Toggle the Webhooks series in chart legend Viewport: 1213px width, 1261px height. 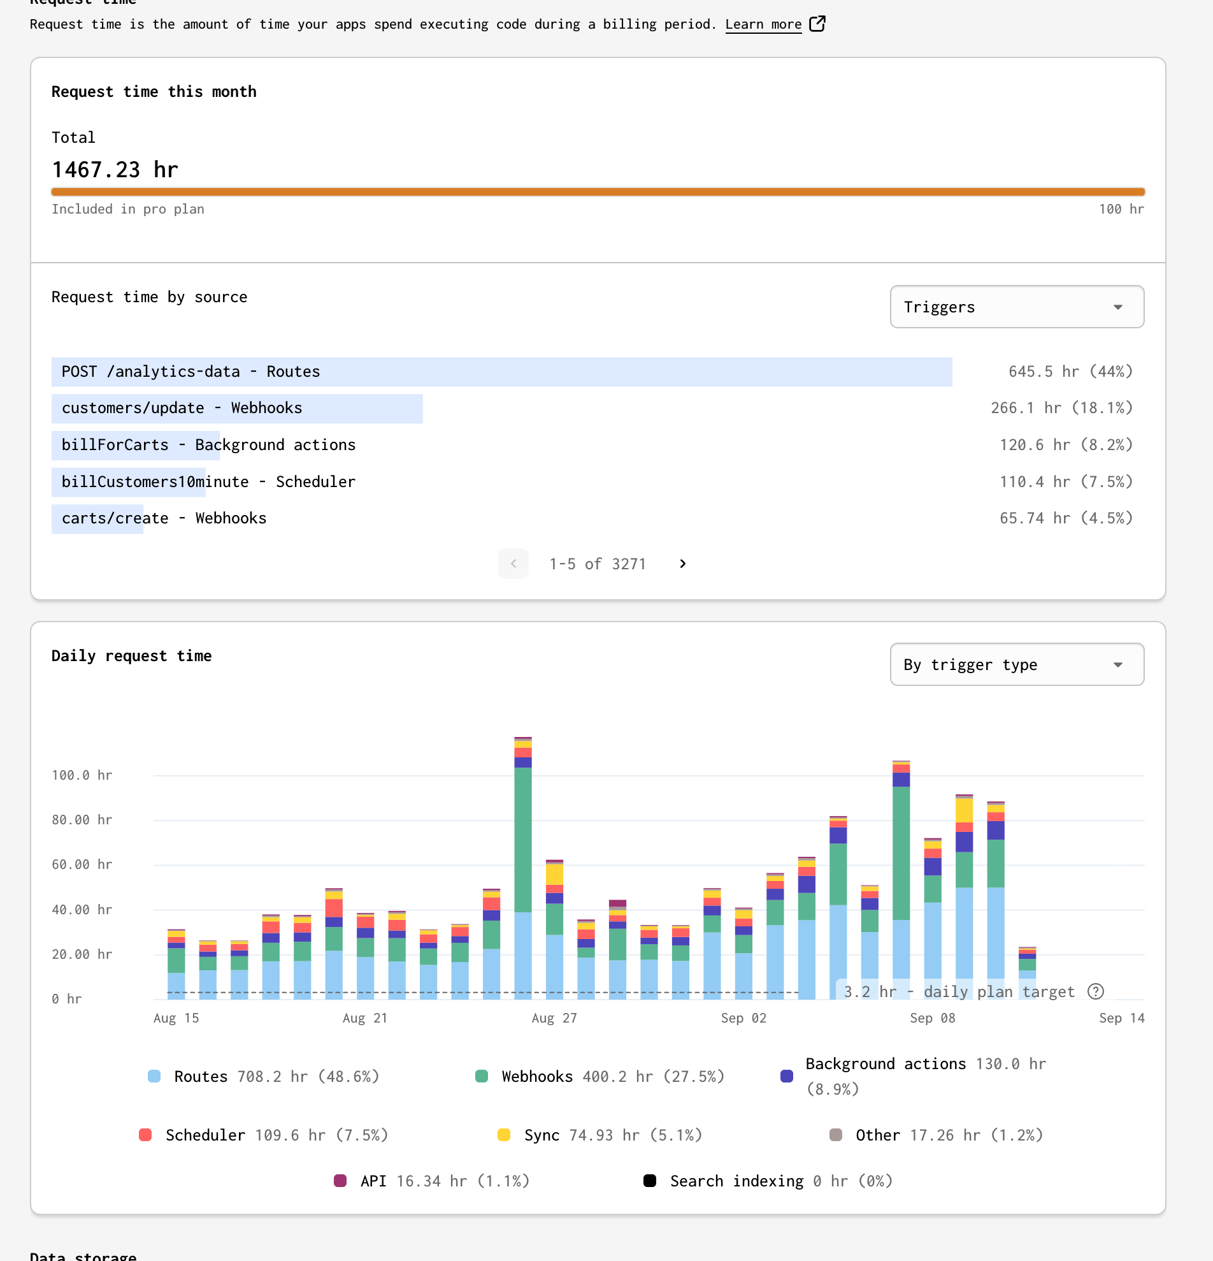(x=537, y=1076)
